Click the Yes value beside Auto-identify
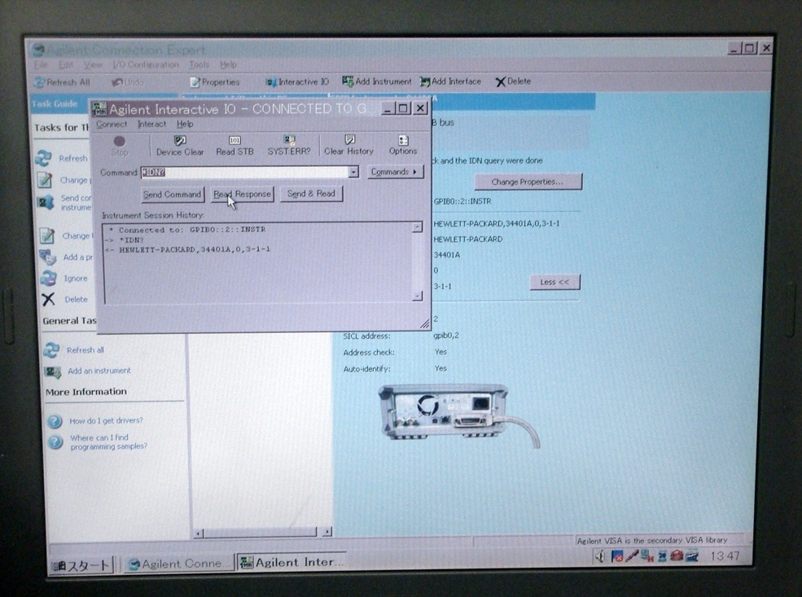This screenshot has width=802, height=597. tap(440, 368)
